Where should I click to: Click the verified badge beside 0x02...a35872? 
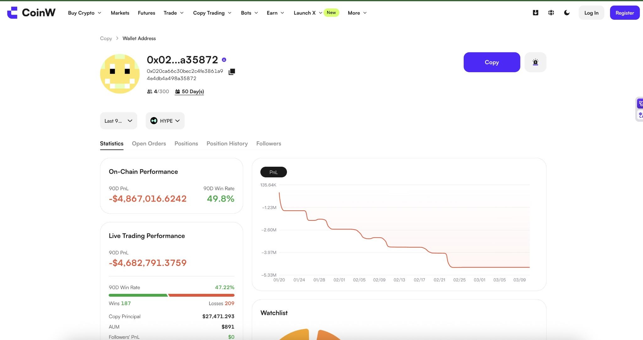tap(224, 60)
